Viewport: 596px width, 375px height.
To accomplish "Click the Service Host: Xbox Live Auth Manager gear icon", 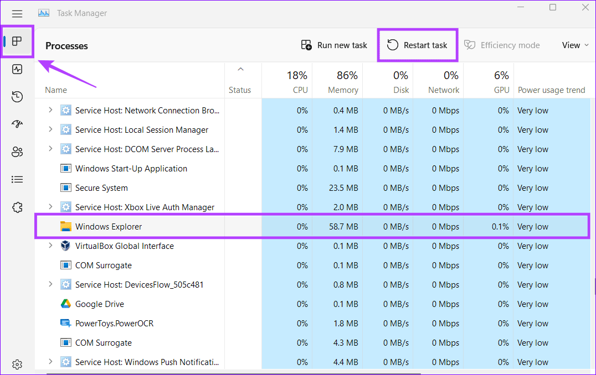I will 66,207.
